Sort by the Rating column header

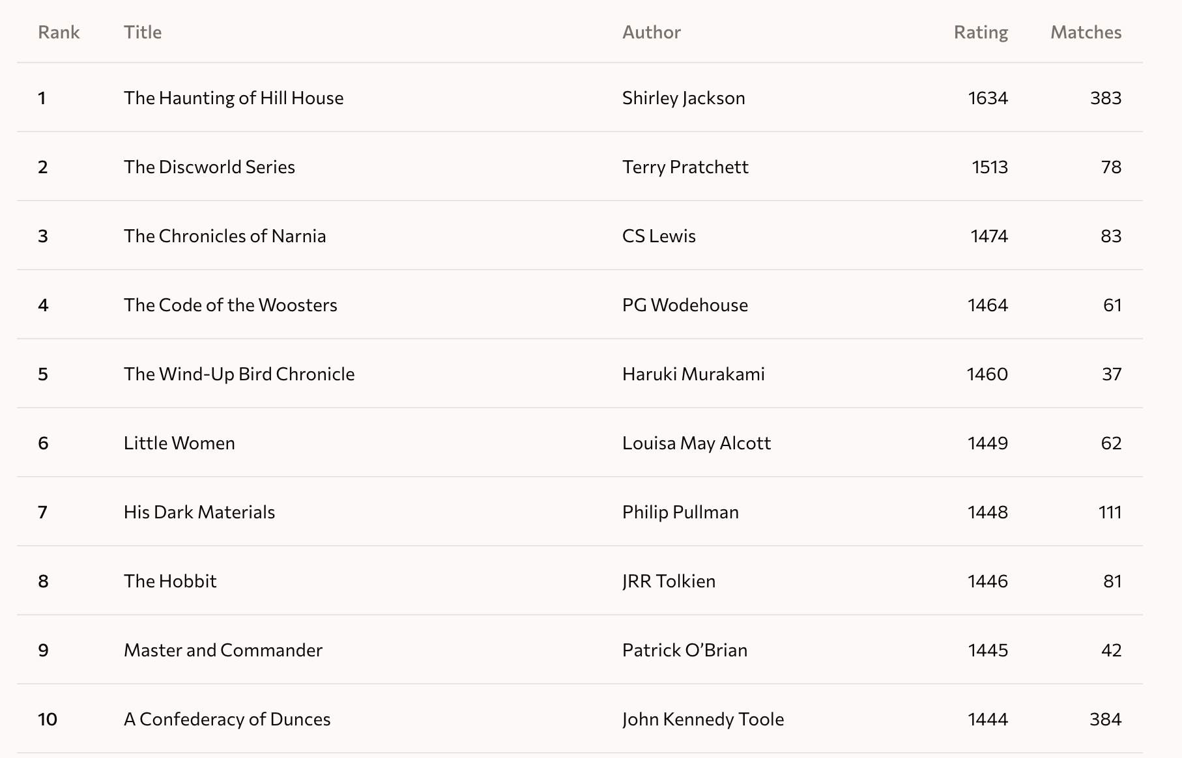click(981, 32)
